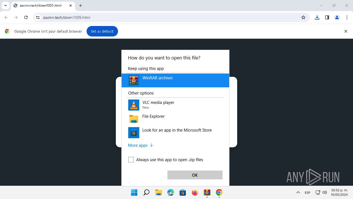Switch to Chrome in the taskbar
353x199 pixels.
click(219, 192)
